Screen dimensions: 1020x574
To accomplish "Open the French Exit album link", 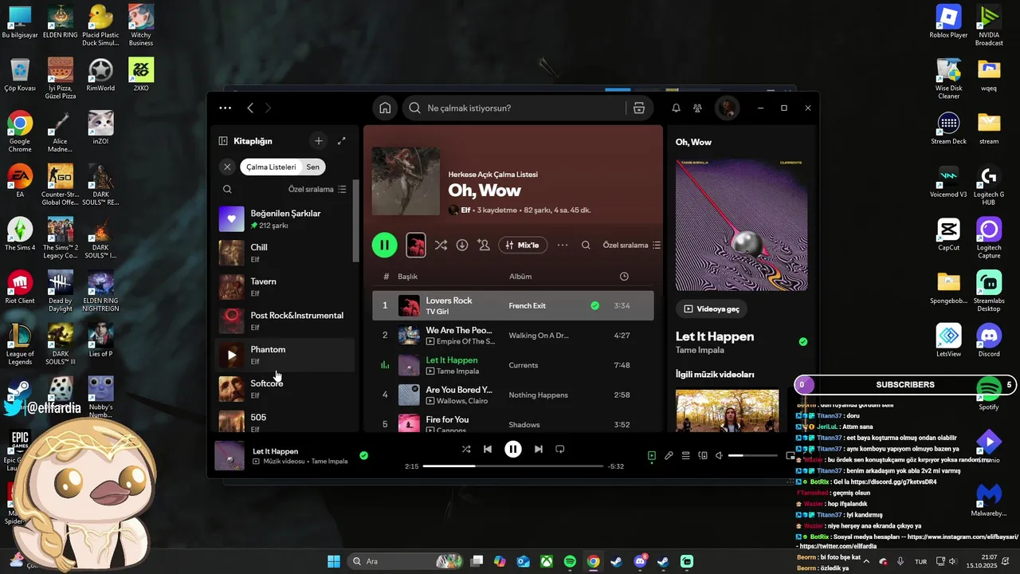I will coord(528,305).
